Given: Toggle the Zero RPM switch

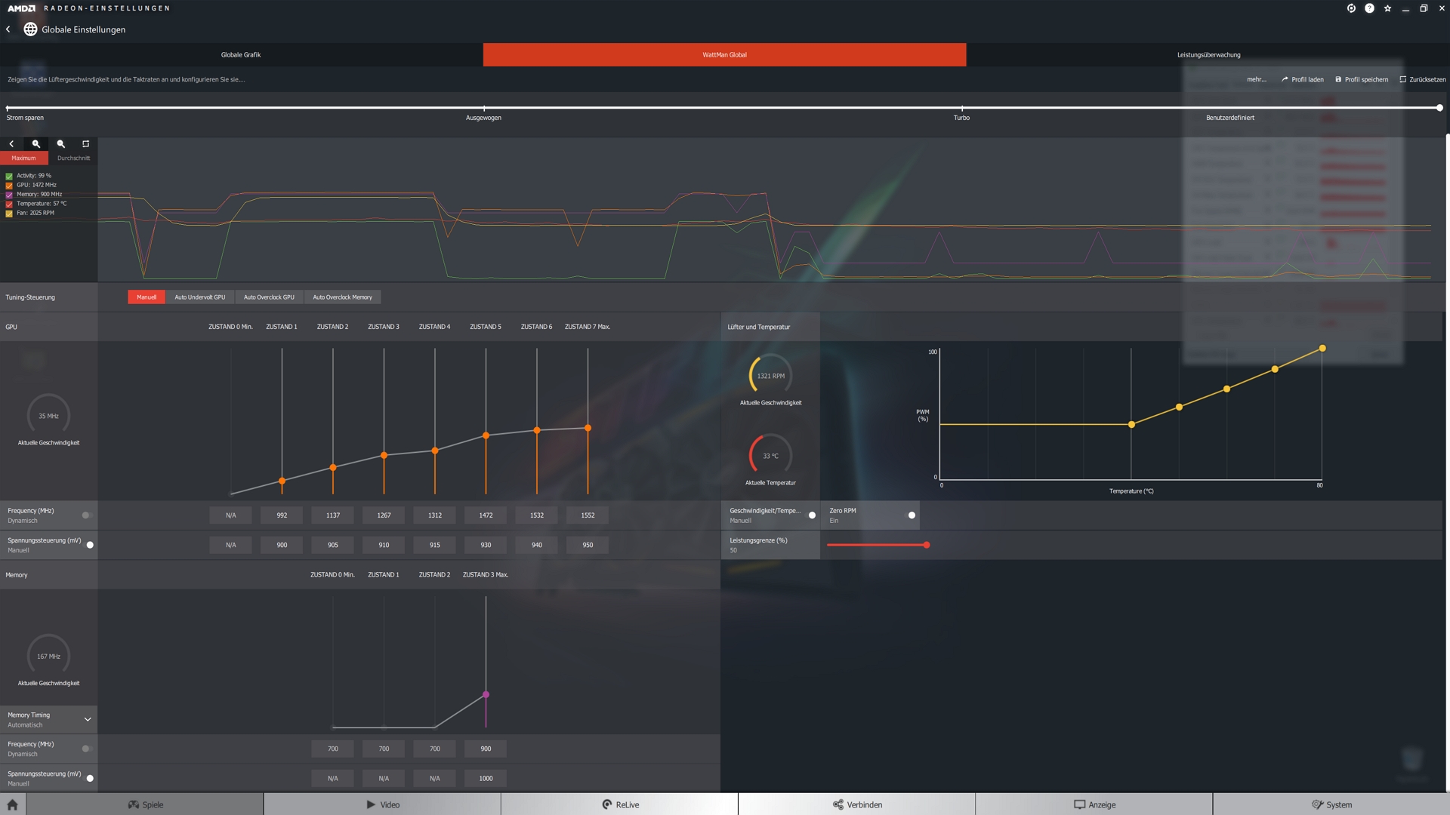Looking at the screenshot, I should (x=911, y=515).
